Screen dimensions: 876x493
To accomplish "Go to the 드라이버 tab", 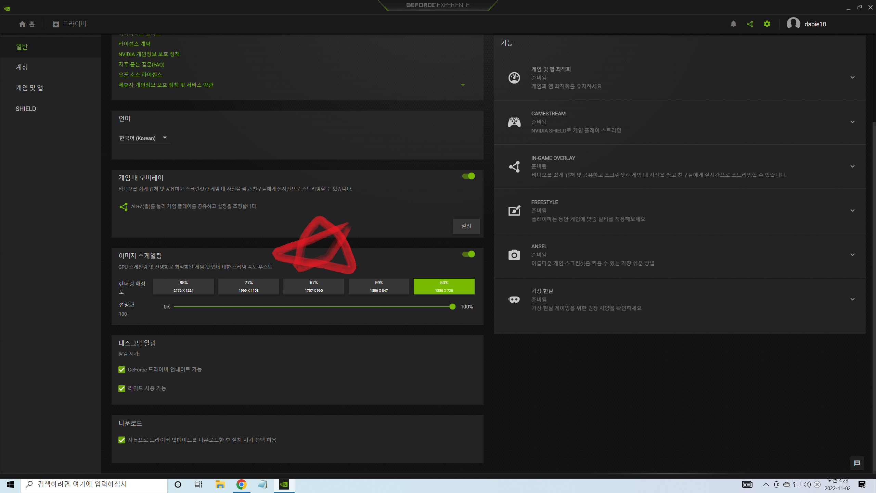I will (x=69, y=24).
